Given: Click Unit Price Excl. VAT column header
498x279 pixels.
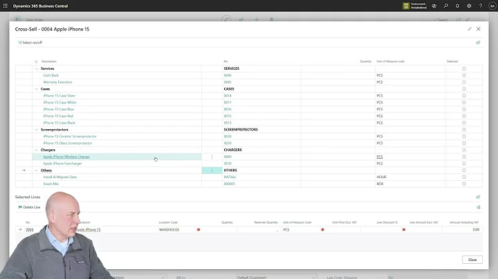Looking at the screenshot, I should click(344, 222).
